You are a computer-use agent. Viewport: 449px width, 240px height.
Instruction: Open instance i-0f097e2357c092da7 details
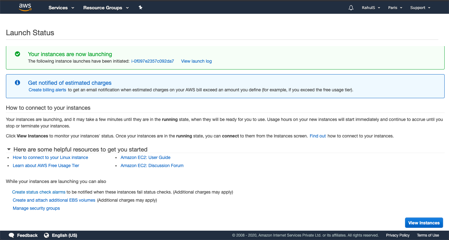[152, 61]
